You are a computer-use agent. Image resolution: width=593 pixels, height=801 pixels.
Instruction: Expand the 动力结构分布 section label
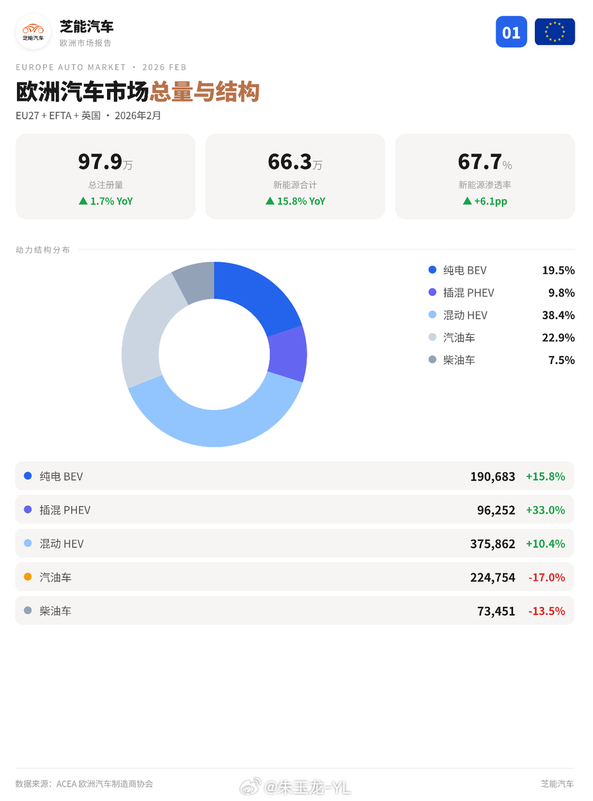[43, 249]
